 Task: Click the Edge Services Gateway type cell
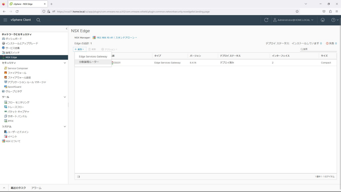(x=167, y=63)
